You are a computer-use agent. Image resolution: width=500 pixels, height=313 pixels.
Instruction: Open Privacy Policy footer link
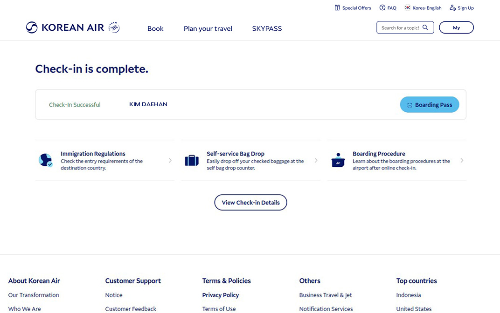click(x=220, y=295)
